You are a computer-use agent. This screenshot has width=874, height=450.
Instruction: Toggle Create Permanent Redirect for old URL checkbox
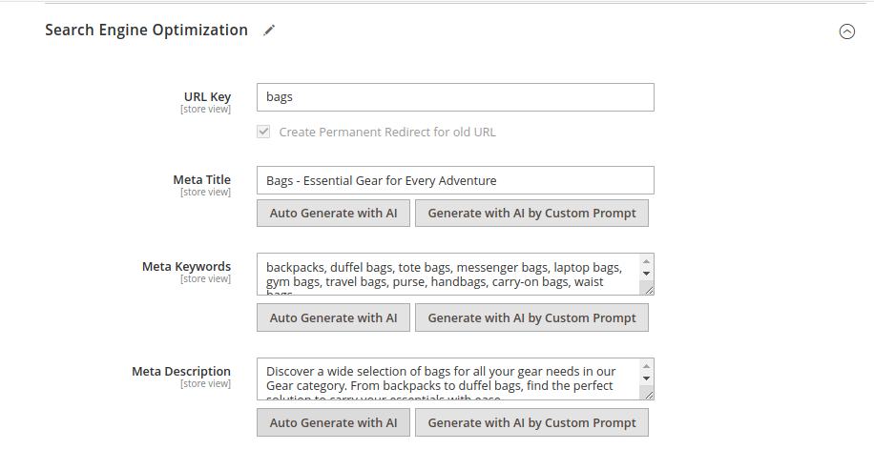coord(263,132)
